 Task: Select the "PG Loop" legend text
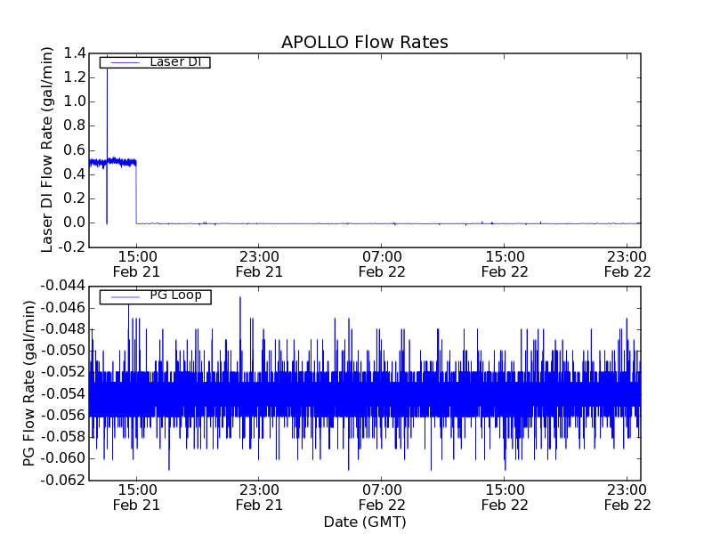click(x=175, y=295)
